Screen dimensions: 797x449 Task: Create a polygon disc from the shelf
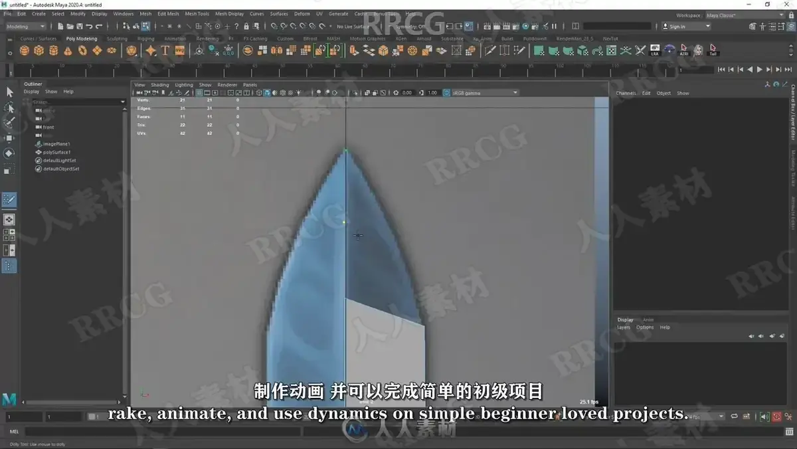tap(112, 50)
